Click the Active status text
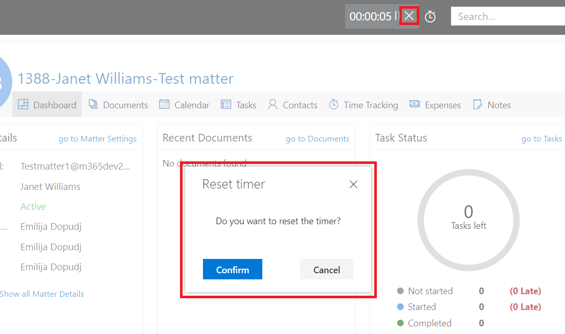This screenshot has height=334, width=565. pos(33,207)
